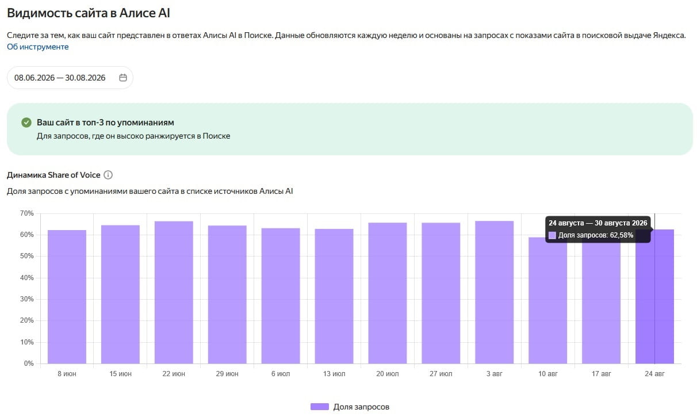Select the 13 июл bar
This screenshot has width=697, height=417.
334,296
